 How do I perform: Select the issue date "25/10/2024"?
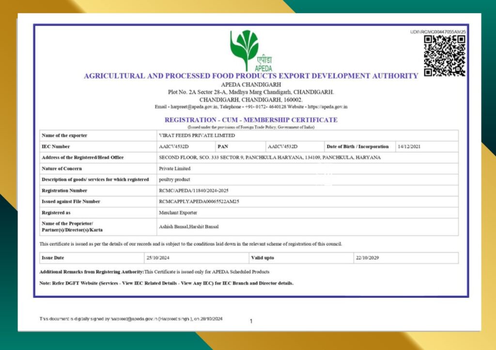point(158,258)
